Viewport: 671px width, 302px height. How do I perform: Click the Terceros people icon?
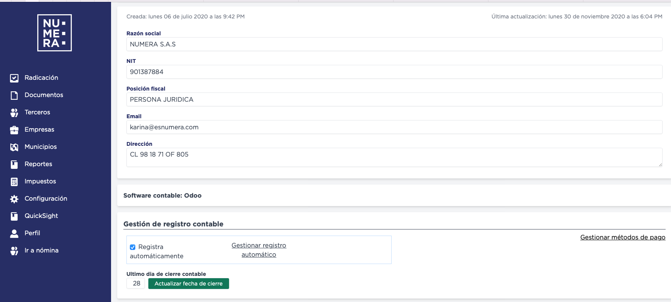[x=14, y=112]
